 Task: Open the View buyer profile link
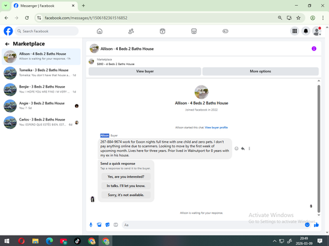click(216, 128)
